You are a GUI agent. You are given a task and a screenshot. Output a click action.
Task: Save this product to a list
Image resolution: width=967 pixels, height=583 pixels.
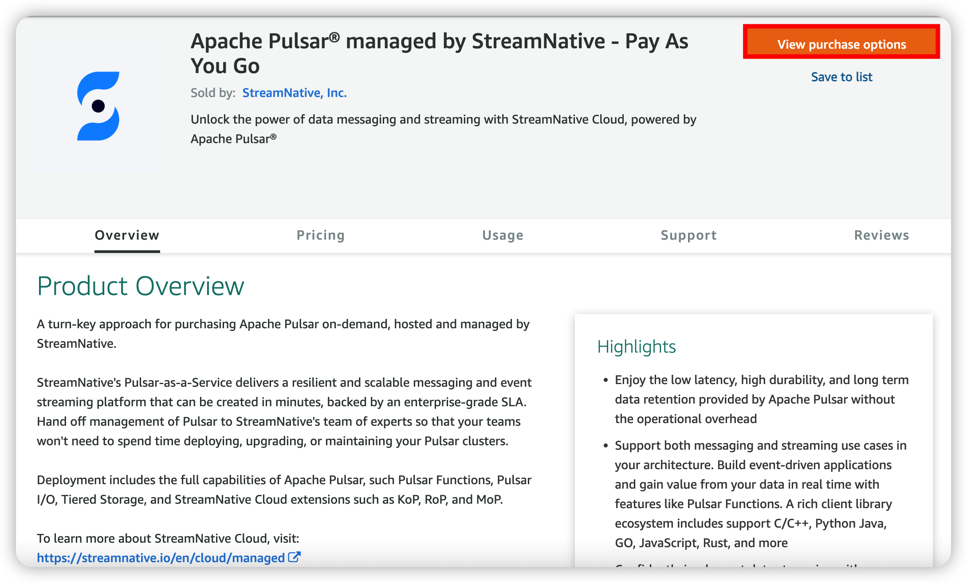coord(841,77)
